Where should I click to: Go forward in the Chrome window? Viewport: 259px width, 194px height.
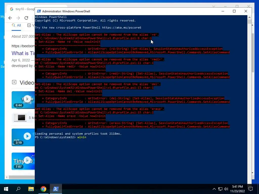tap(18, 18)
